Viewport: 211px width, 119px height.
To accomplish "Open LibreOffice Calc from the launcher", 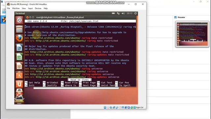I will pos(19,57).
